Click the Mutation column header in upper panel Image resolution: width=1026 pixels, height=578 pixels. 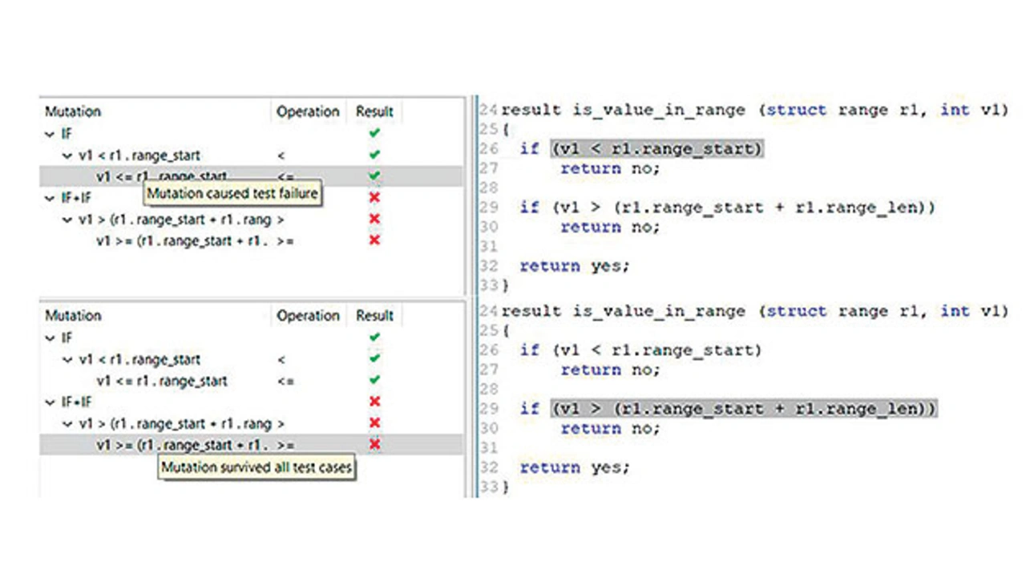point(73,111)
